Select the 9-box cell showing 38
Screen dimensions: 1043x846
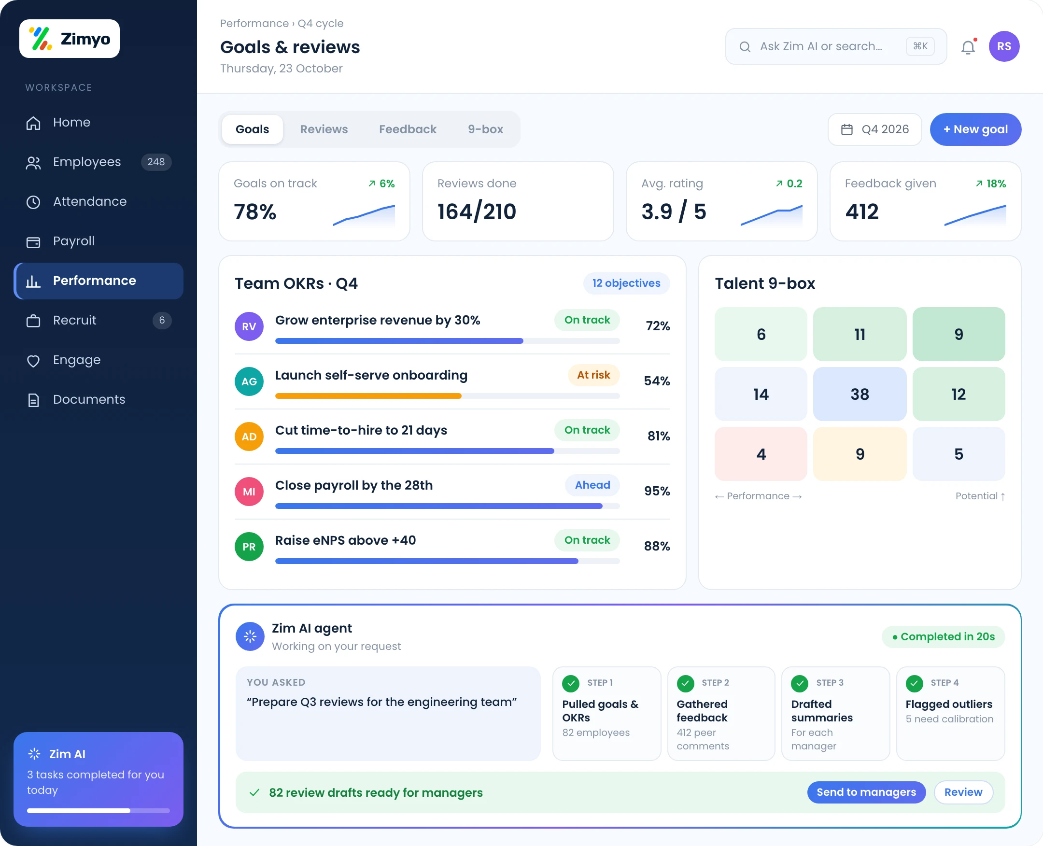point(860,394)
